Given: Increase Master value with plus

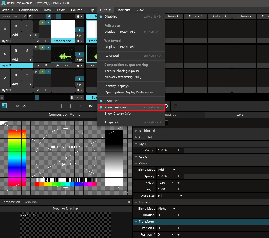Looking at the screenshot, I should coord(178,150).
